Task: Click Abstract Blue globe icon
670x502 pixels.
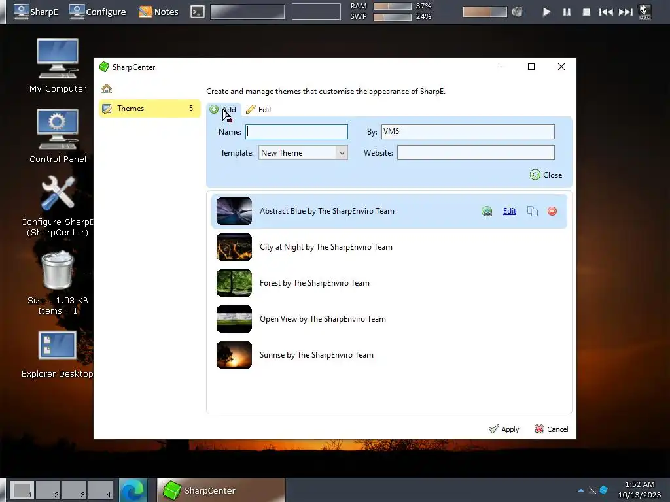Action: point(487,211)
